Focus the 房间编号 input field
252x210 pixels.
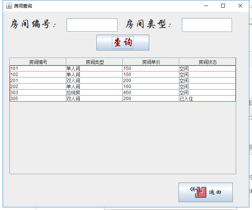tap(92, 25)
